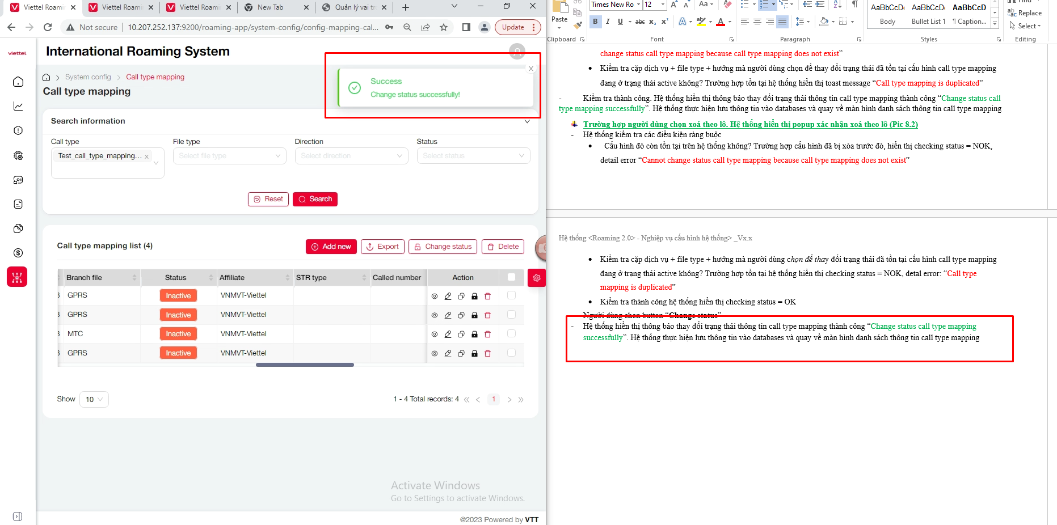
Task: Expand the Select status dropdown
Action: point(473,156)
